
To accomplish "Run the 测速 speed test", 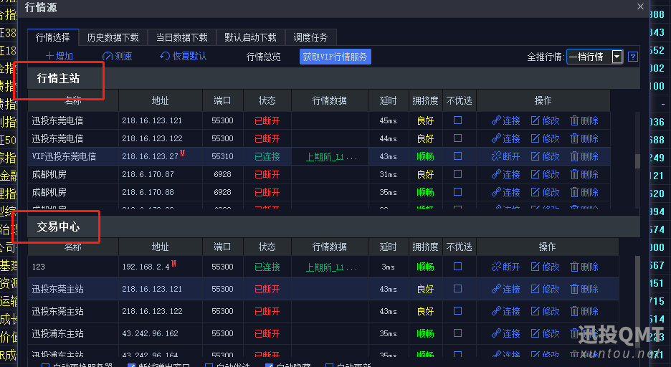I will pyautogui.click(x=118, y=57).
